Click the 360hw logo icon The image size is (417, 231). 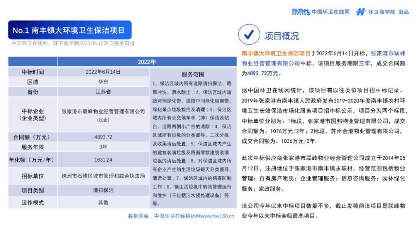click(x=301, y=12)
